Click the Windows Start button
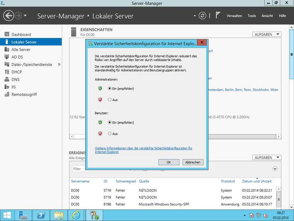Image resolution: width=294 pixels, height=221 pixels. coord(7,215)
